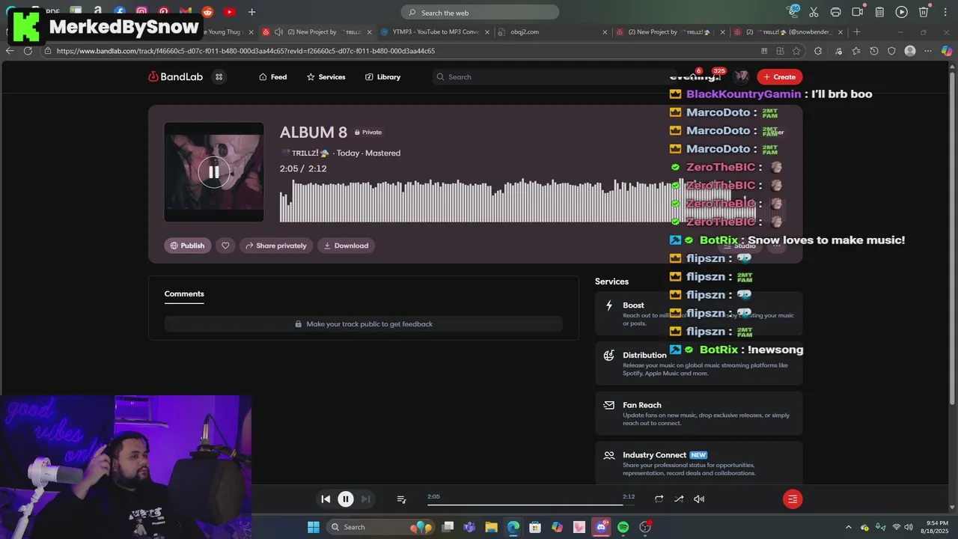Download the ALBUM 8 track
Viewport: 958px width, 539px height.
[x=346, y=246]
